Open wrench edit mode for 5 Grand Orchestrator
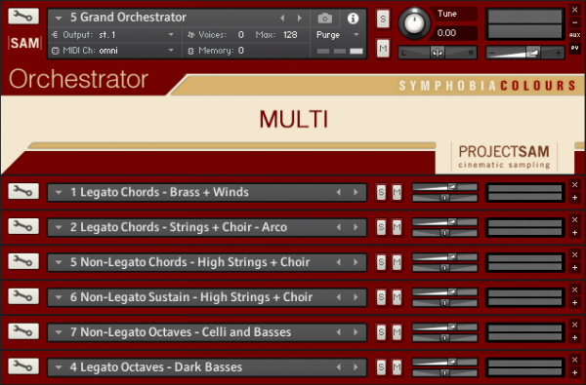This screenshot has width=586, height=385. (x=23, y=17)
